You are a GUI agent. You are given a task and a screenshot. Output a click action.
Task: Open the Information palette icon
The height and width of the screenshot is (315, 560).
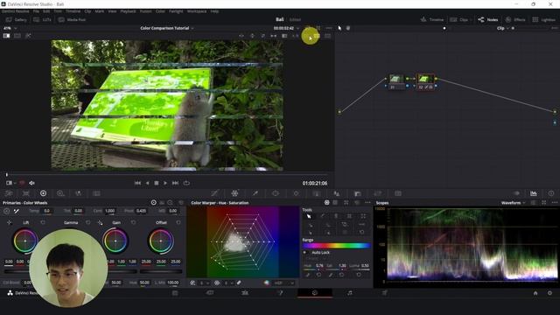[x=551, y=193]
